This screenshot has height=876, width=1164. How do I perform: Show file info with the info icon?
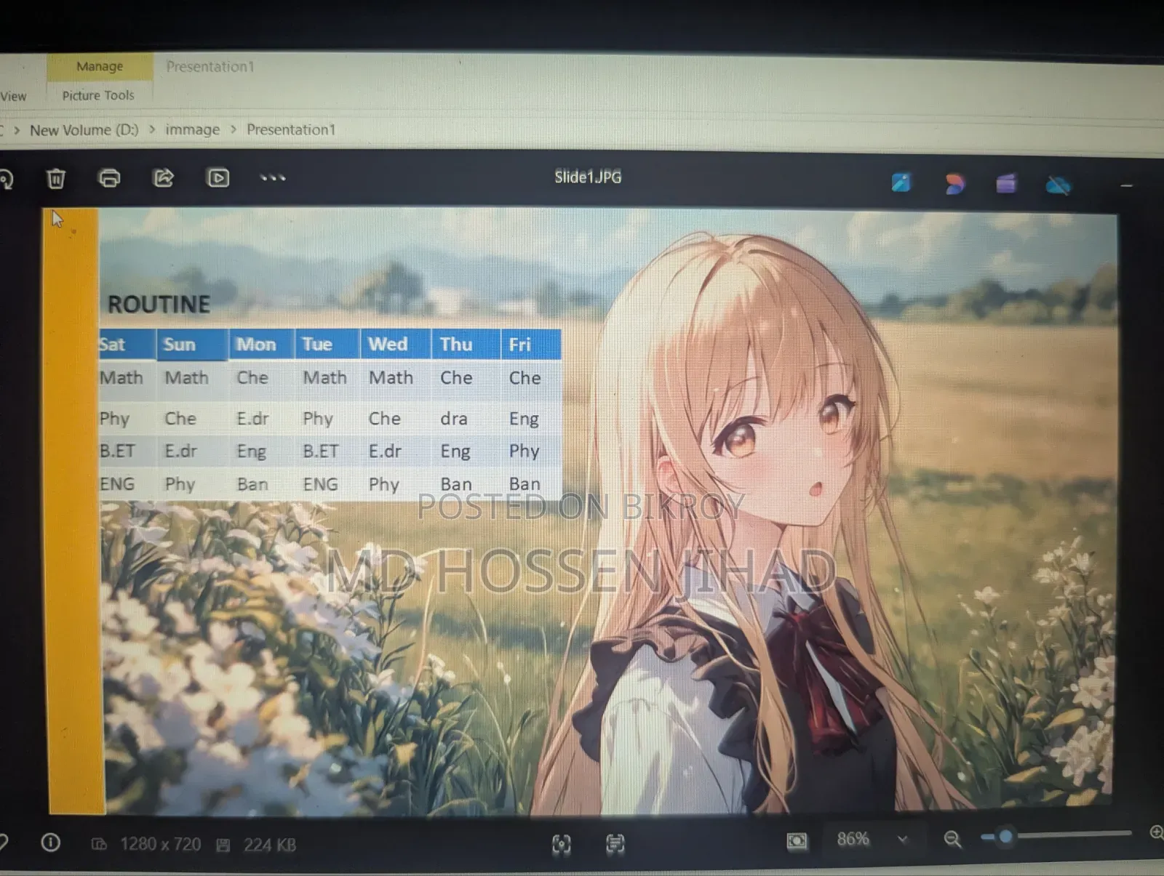51,843
